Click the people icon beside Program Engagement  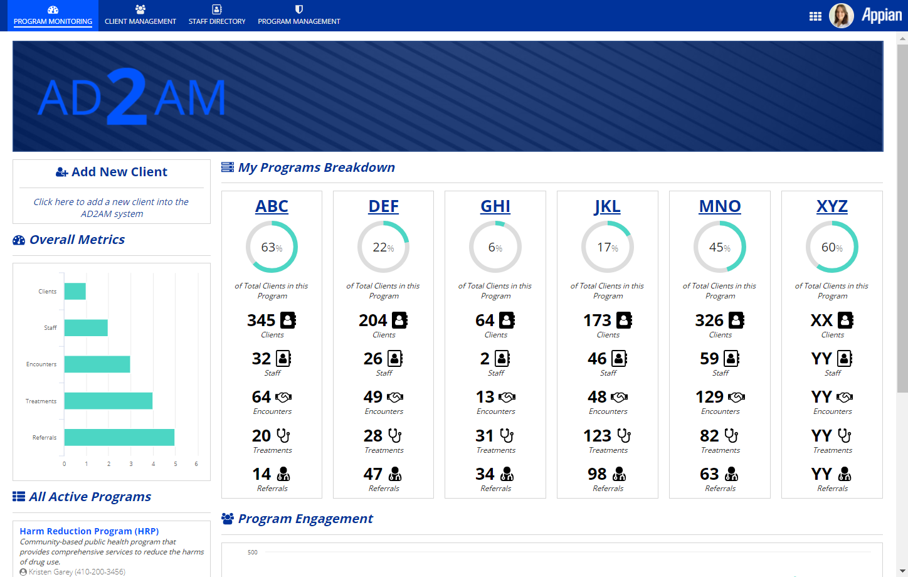coord(228,519)
